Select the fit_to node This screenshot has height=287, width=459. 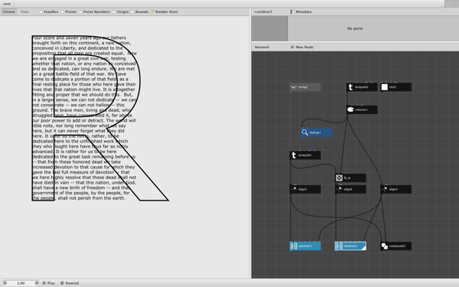click(350, 178)
